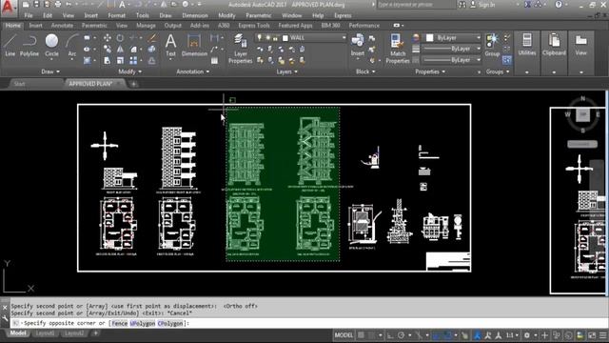Viewport: 609px width, 343px height.
Task: Expand the Annotation panel
Action: pos(192,71)
